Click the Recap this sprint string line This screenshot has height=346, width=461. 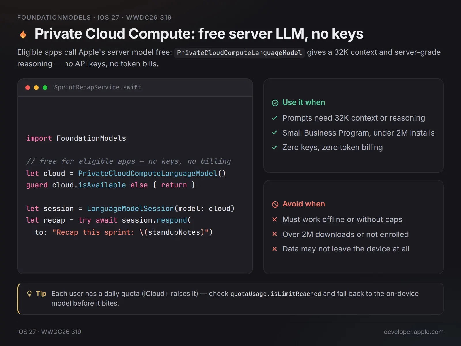(124, 232)
